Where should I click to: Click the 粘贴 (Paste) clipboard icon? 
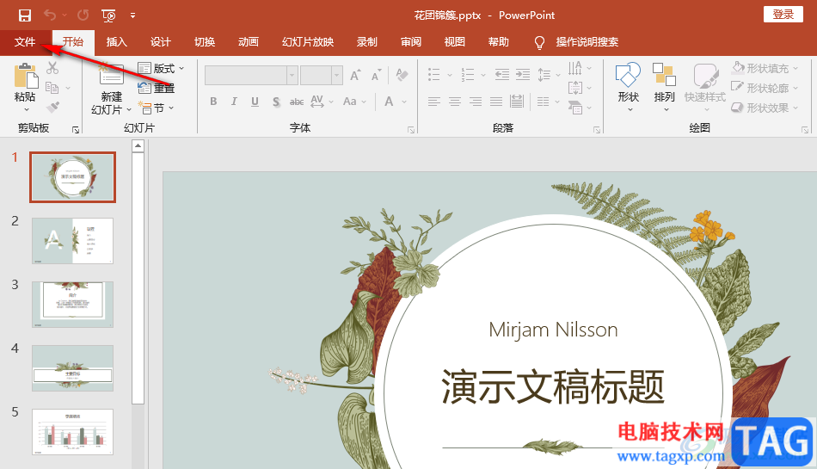(26, 76)
